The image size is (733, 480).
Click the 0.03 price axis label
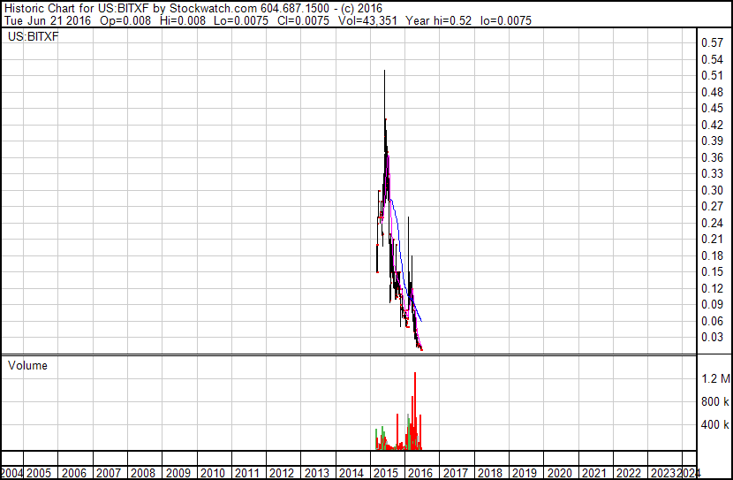tap(712, 338)
